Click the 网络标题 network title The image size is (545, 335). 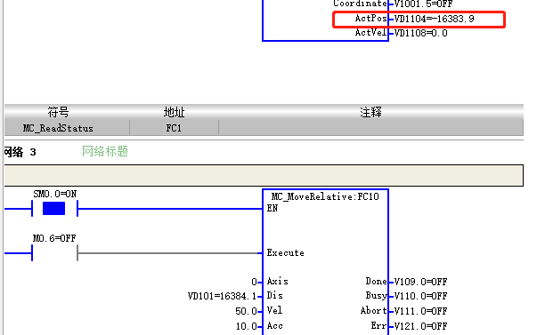point(105,152)
